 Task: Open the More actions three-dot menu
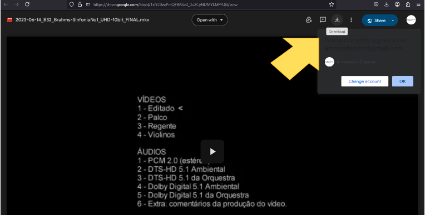pyautogui.click(x=351, y=20)
